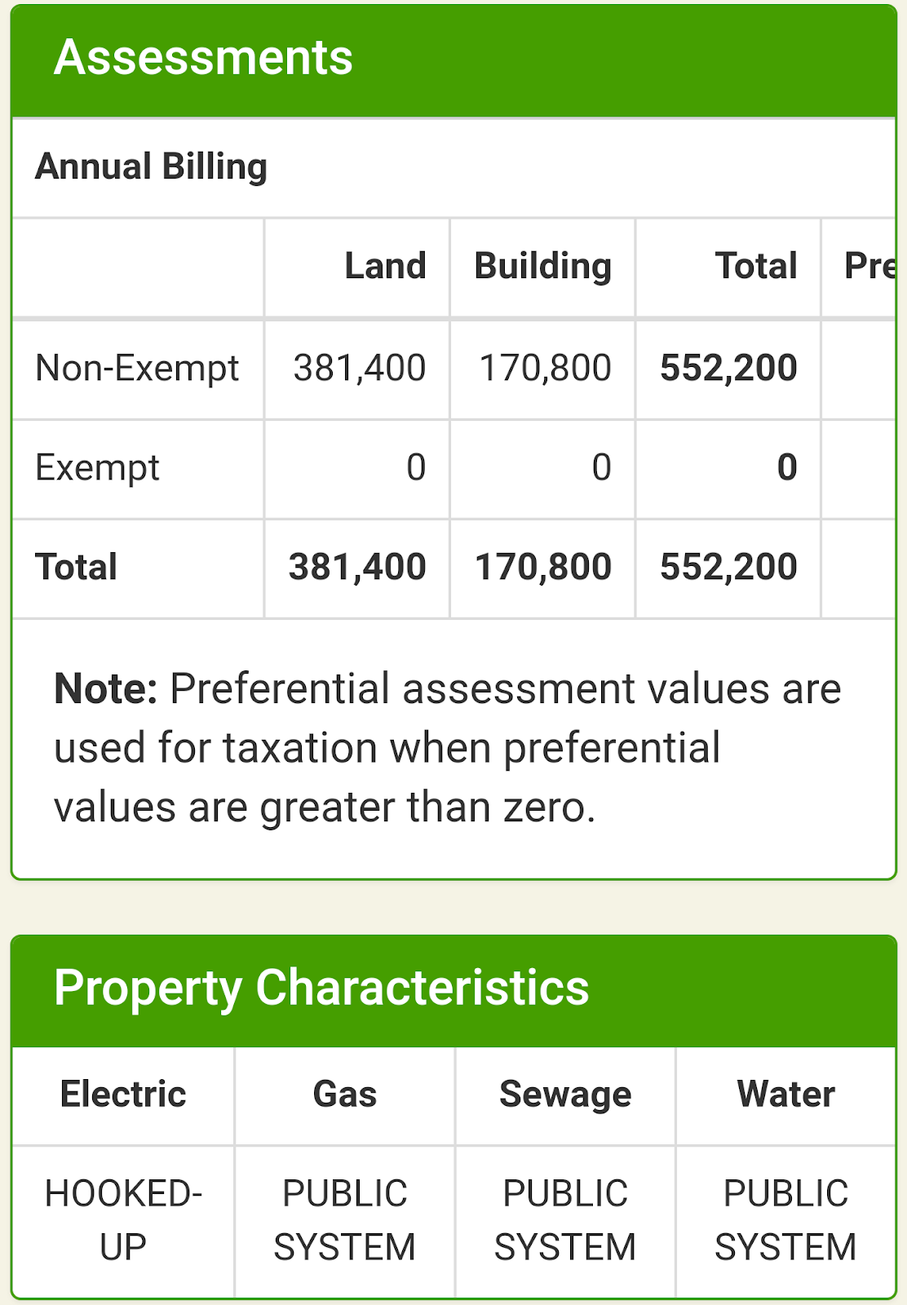Select the Non-Exempt row label
Viewport: 907px width, 1305px height.
tap(137, 369)
